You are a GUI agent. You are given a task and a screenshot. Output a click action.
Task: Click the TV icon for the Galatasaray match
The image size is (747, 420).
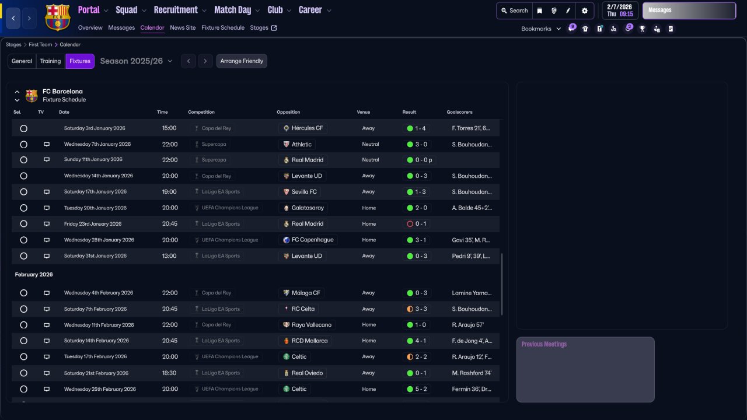[47, 208]
